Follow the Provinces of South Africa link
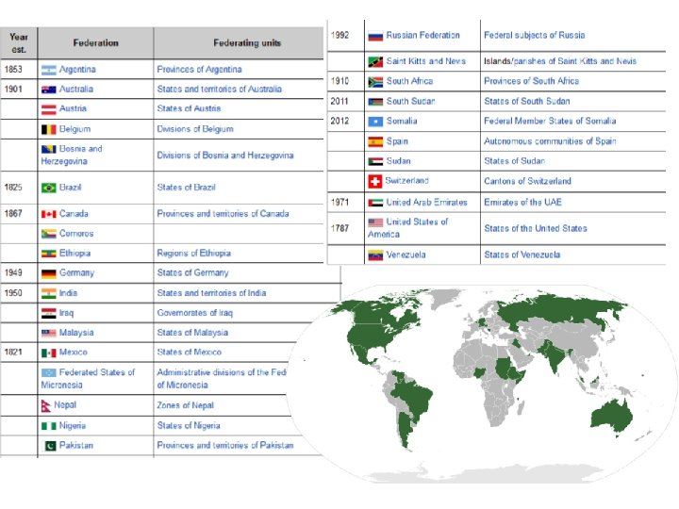The width and height of the screenshot is (679, 509). click(x=531, y=81)
